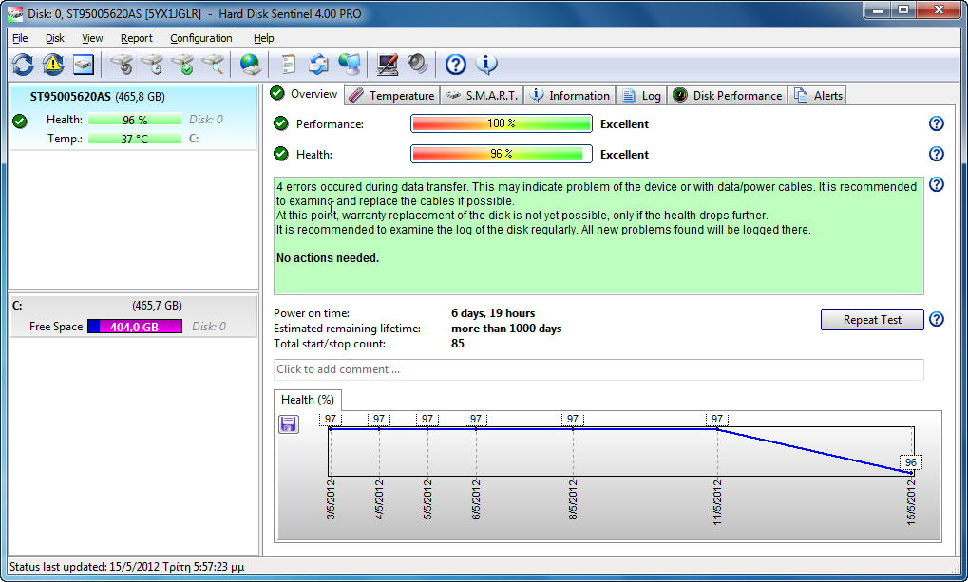The width and height of the screenshot is (968, 582).
Task: Click the help icon beside the status message
Action: click(x=937, y=184)
